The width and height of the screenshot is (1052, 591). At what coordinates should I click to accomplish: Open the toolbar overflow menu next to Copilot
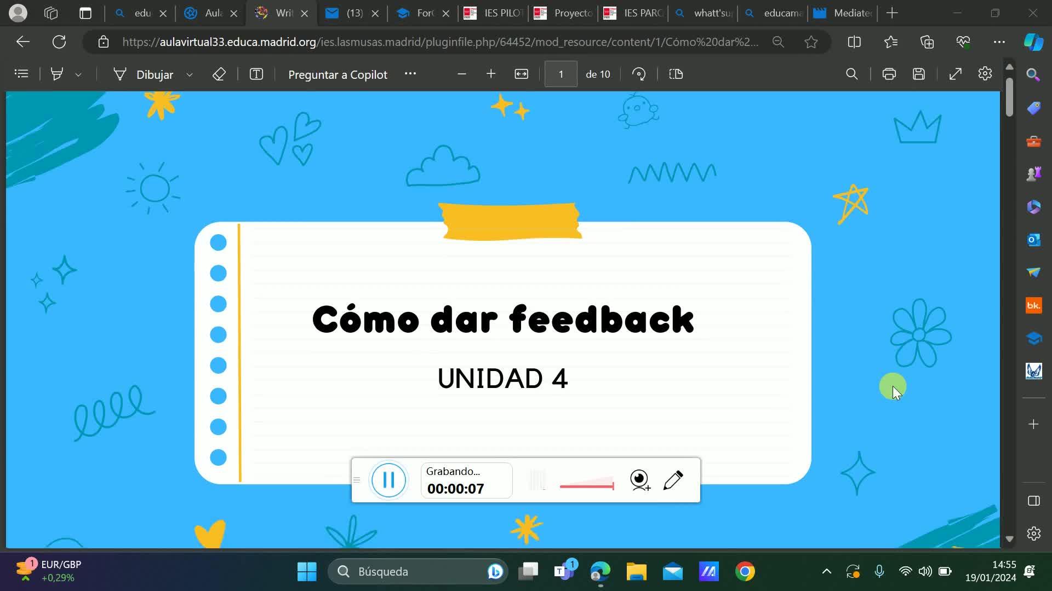coord(410,74)
